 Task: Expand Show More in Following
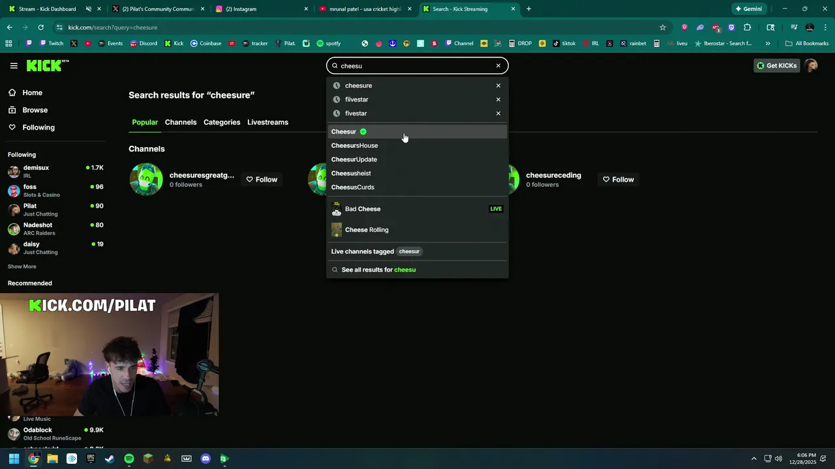(22, 266)
